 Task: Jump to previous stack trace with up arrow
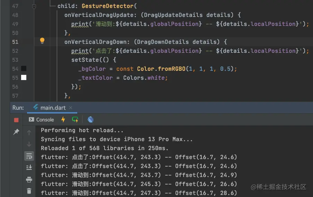point(29,132)
